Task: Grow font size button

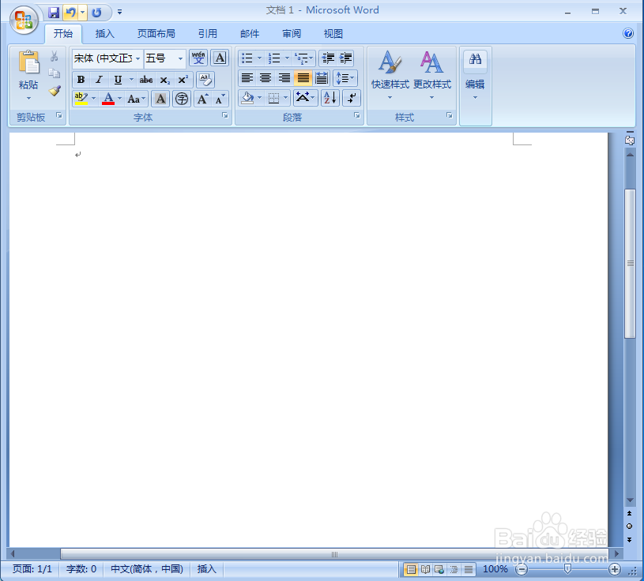Action: click(202, 99)
